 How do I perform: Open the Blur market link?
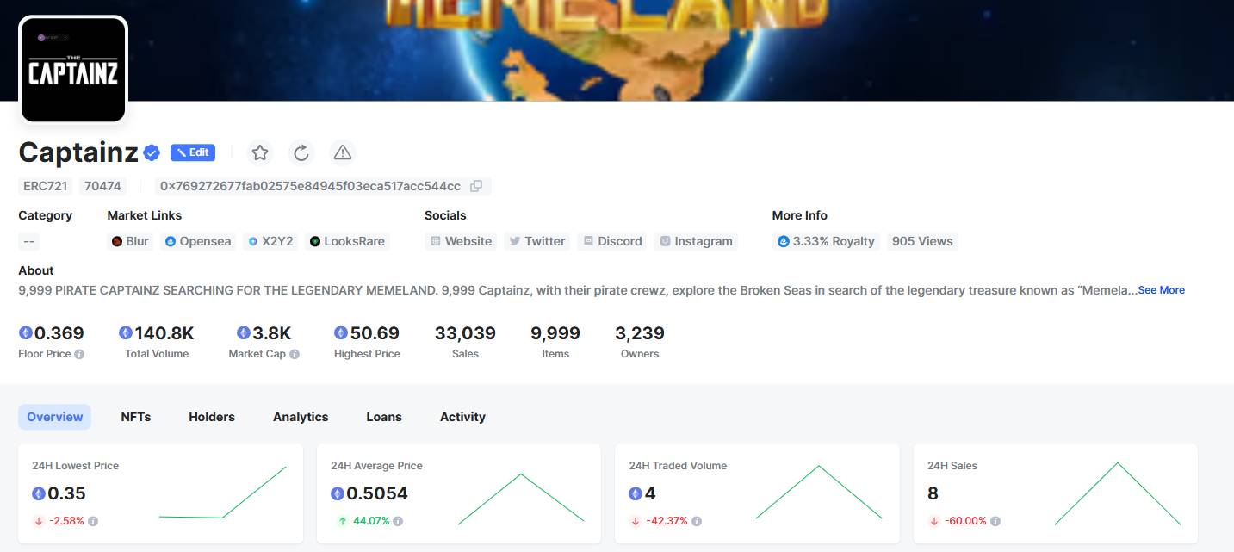pyautogui.click(x=130, y=241)
